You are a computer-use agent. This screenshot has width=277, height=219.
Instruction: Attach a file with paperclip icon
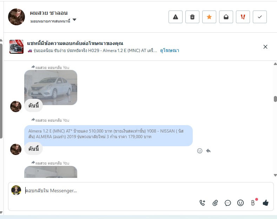[x=215, y=203]
